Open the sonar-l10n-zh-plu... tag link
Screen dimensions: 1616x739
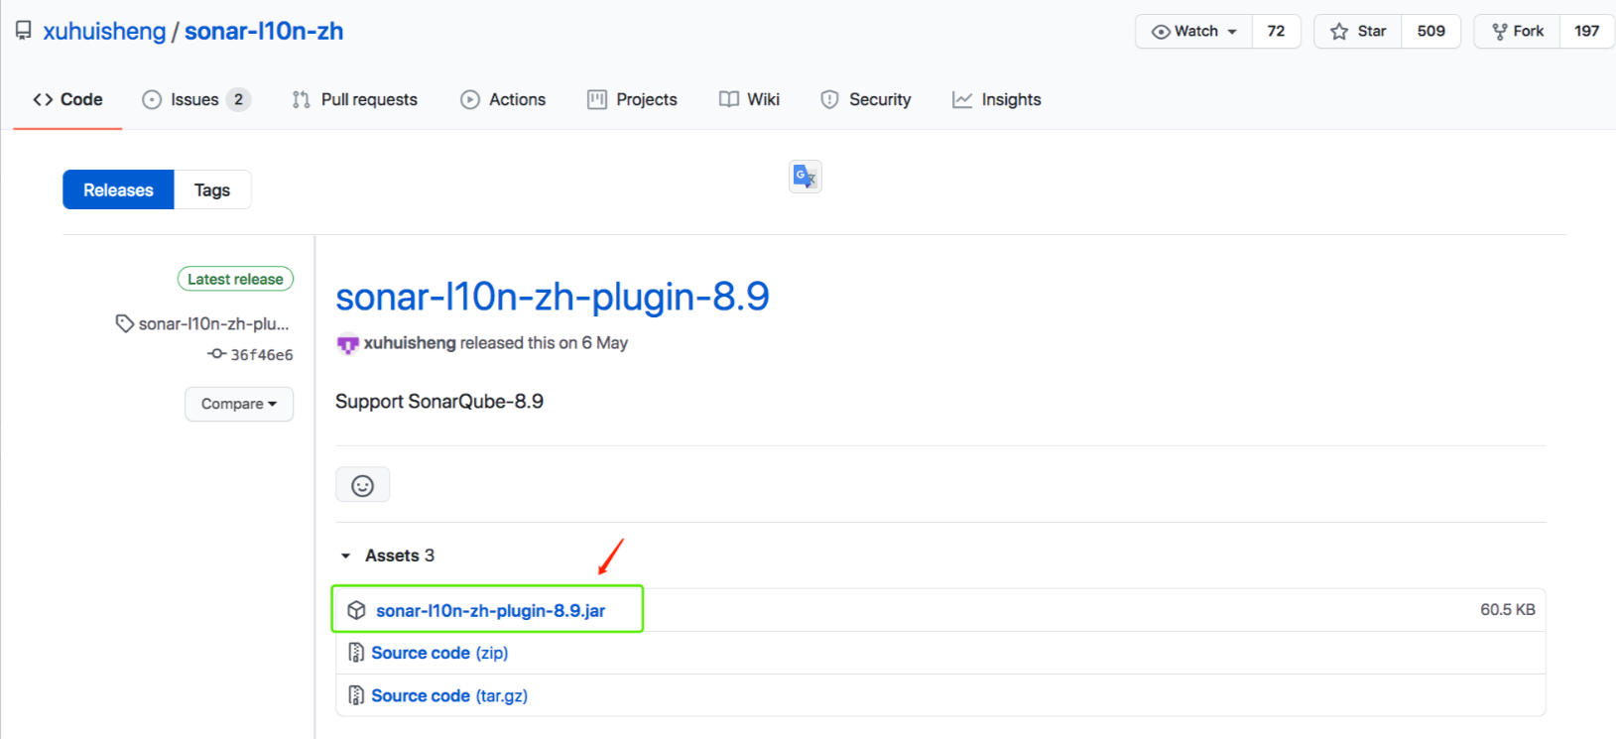202,323
